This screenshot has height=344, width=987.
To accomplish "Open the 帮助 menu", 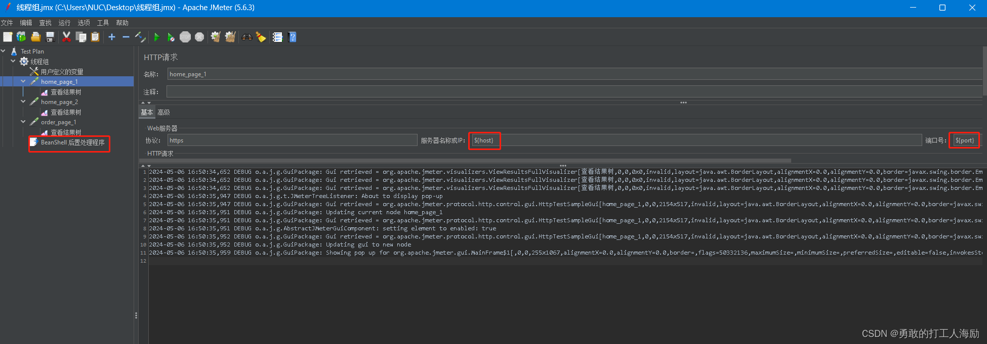I will tap(122, 23).
